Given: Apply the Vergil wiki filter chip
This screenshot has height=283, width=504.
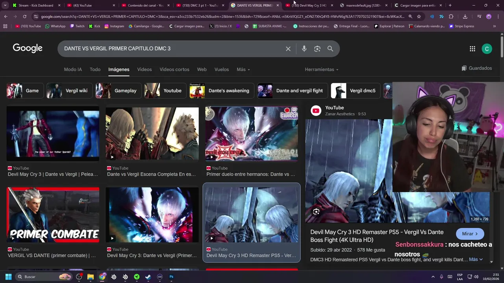Looking at the screenshot, I should pos(70,91).
